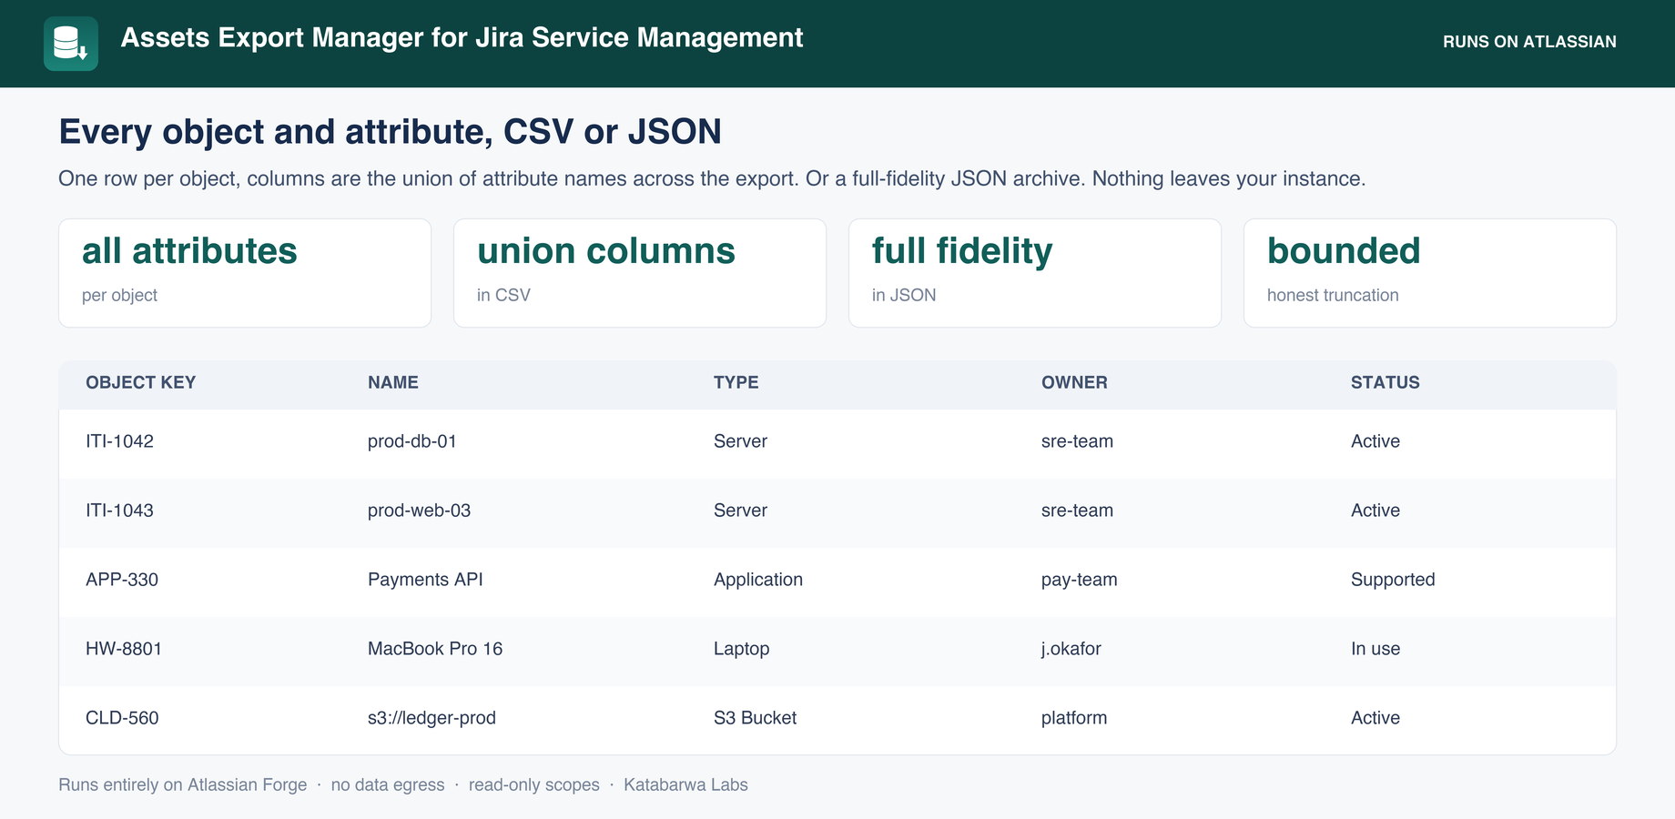Click the Application type cell
This screenshot has width=1675, height=819.
pyautogui.click(x=758, y=580)
